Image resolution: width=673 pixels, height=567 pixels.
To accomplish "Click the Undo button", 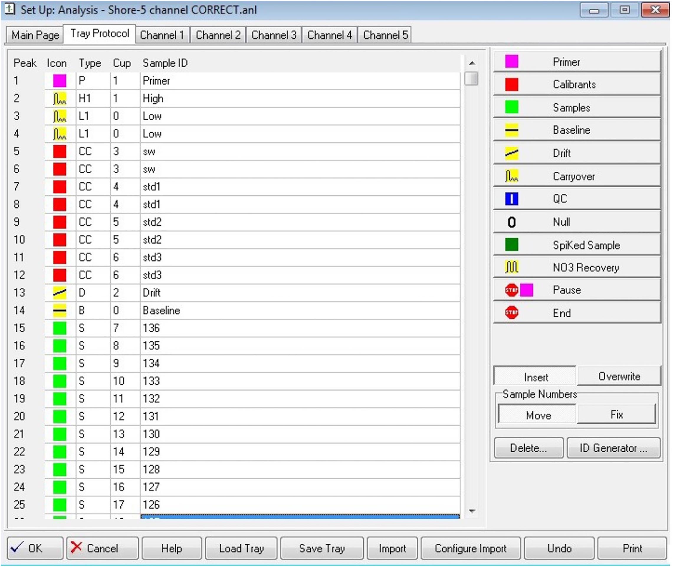I will [559, 548].
